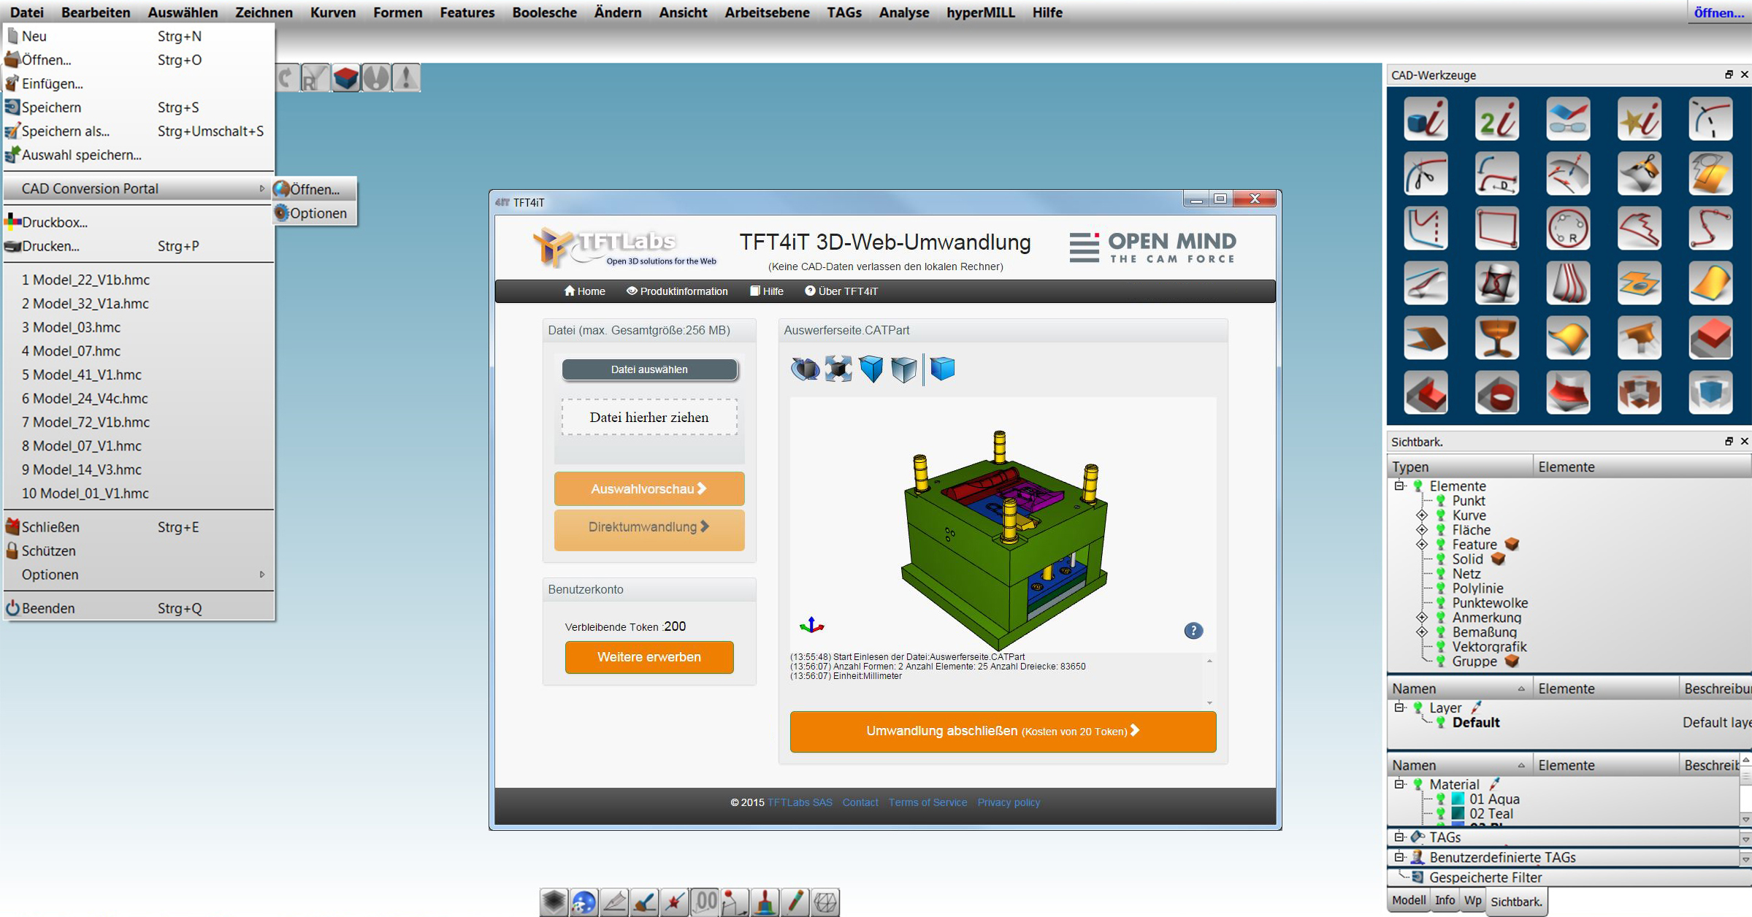Toggle visibility bulb for Solid type
The width and height of the screenshot is (1752, 917).
pyautogui.click(x=1440, y=559)
